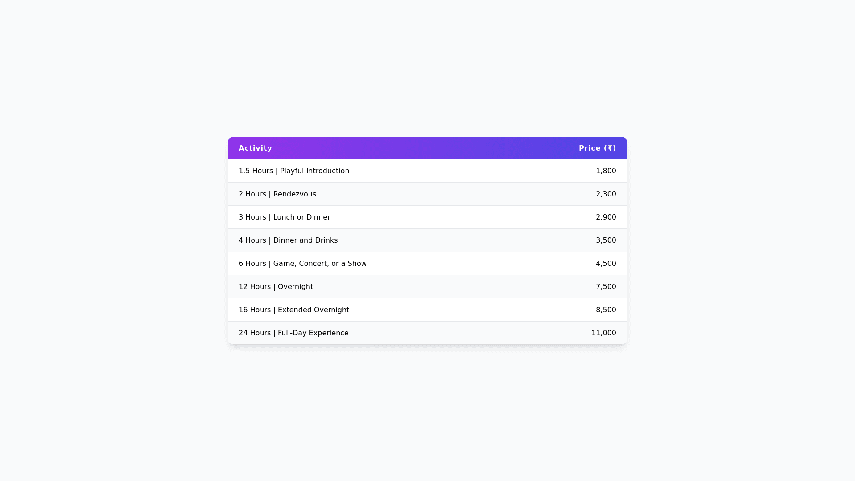Select the Playful Introduction activity
Screen dimensions: 855x481
pos(314,171)
